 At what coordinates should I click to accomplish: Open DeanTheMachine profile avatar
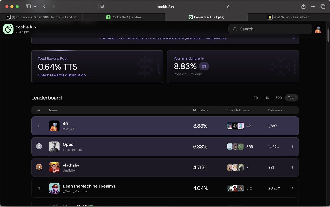coord(54,188)
